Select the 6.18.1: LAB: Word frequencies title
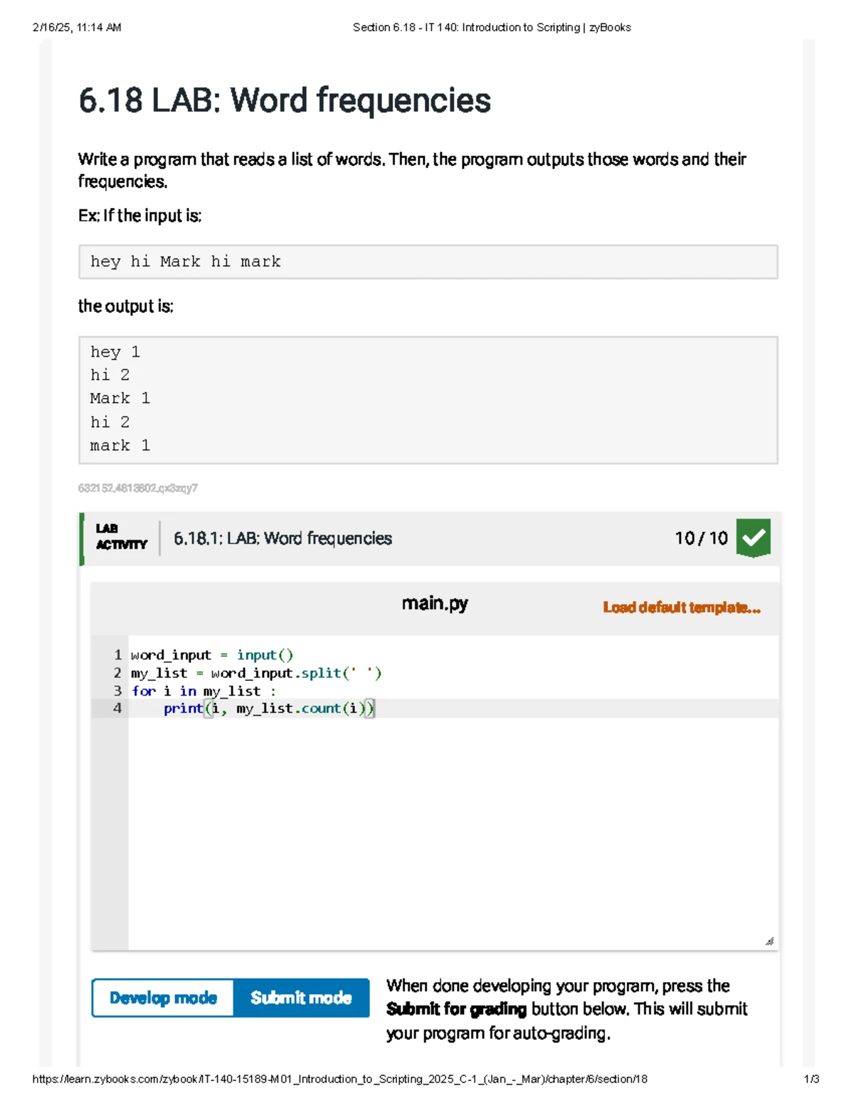Viewport: 854px width, 1106px height. coord(283,538)
